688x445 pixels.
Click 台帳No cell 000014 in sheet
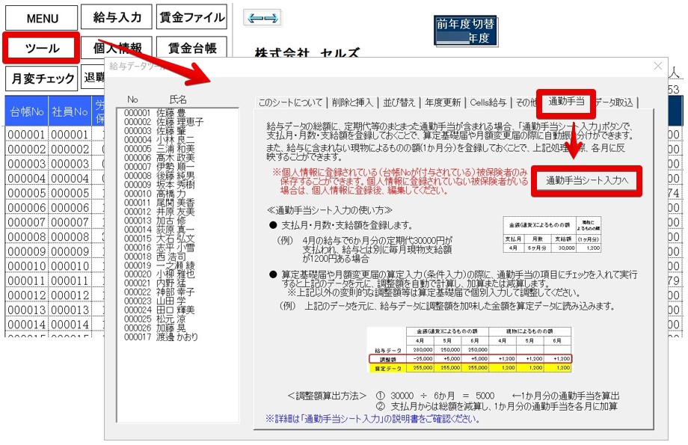point(27,325)
